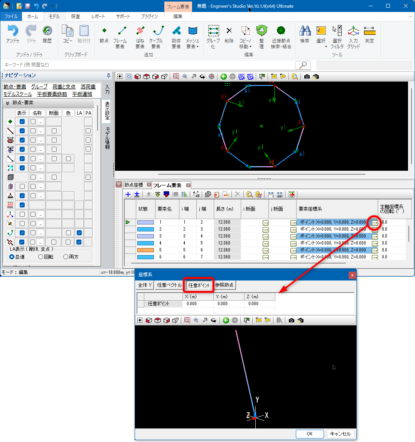The image size is (415, 442).
Task: Click camera icon in 座標系 dialog toolbar
Action: pos(292,320)
